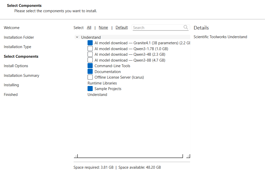
Task: Click the Finished step in sidebar
Action: (x=11, y=95)
